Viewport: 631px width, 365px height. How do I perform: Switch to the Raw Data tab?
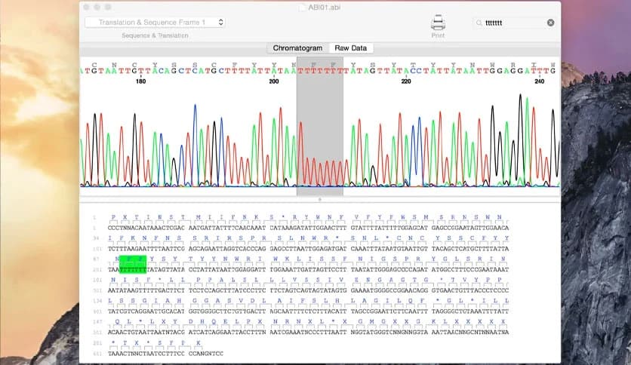click(x=351, y=48)
